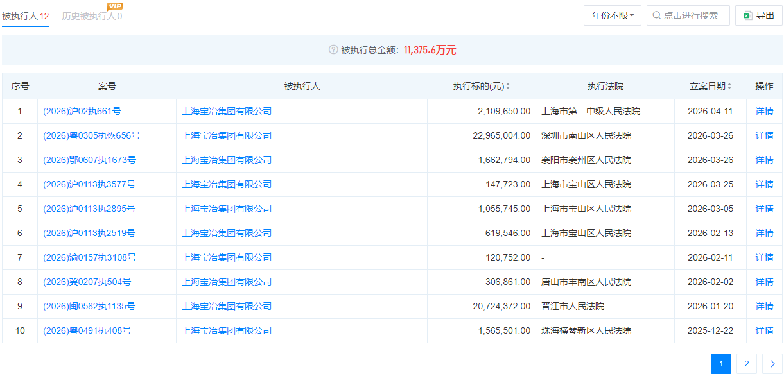The height and width of the screenshot is (376, 784).
Task: View 详情 for row 10 case
Action: (x=764, y=330)
